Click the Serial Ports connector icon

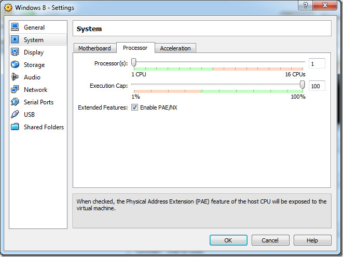coord(15,102)
